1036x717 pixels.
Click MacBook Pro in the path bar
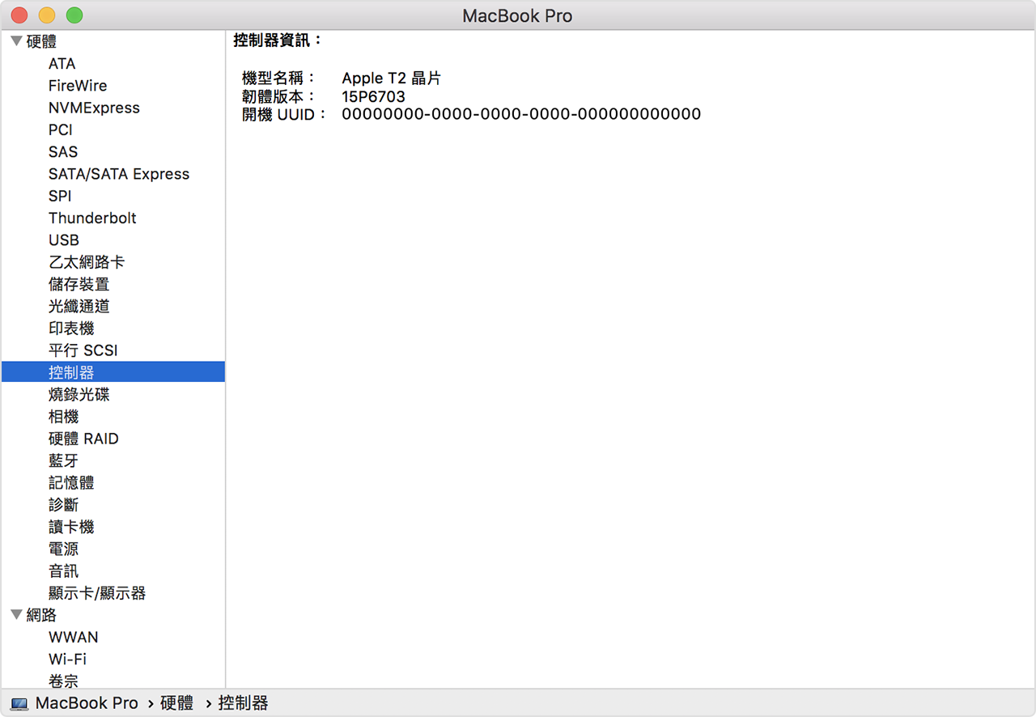[x=87, y=703]
